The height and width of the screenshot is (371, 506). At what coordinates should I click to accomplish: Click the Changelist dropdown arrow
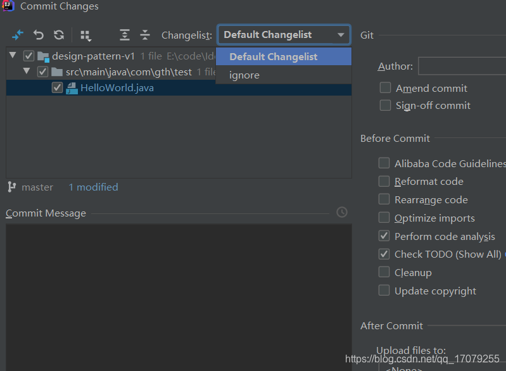pyautogui.click(x=341, y=35)
